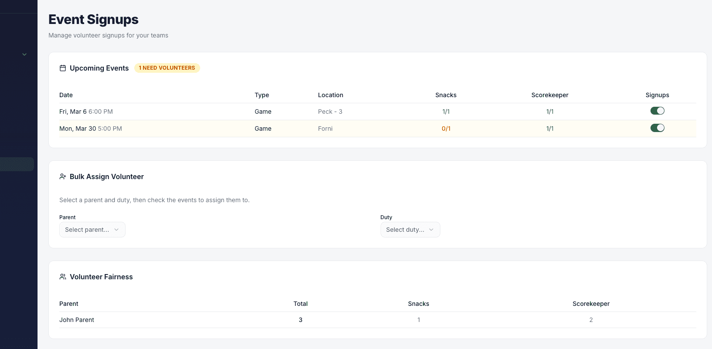Viewport: 712px width, 349px height.
Task: Click the Location column header
Action: [330, 95]
